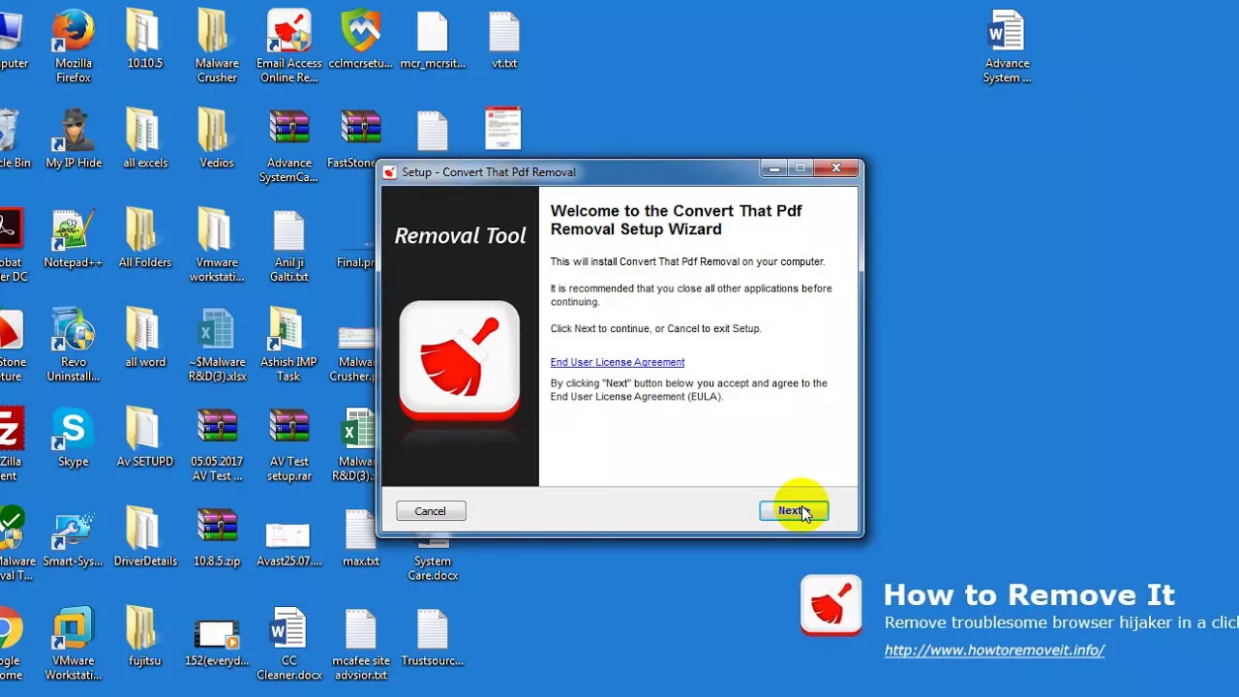1239x697 pixels.
Task: Click the setup window title bar text
Action: point(489,172)
